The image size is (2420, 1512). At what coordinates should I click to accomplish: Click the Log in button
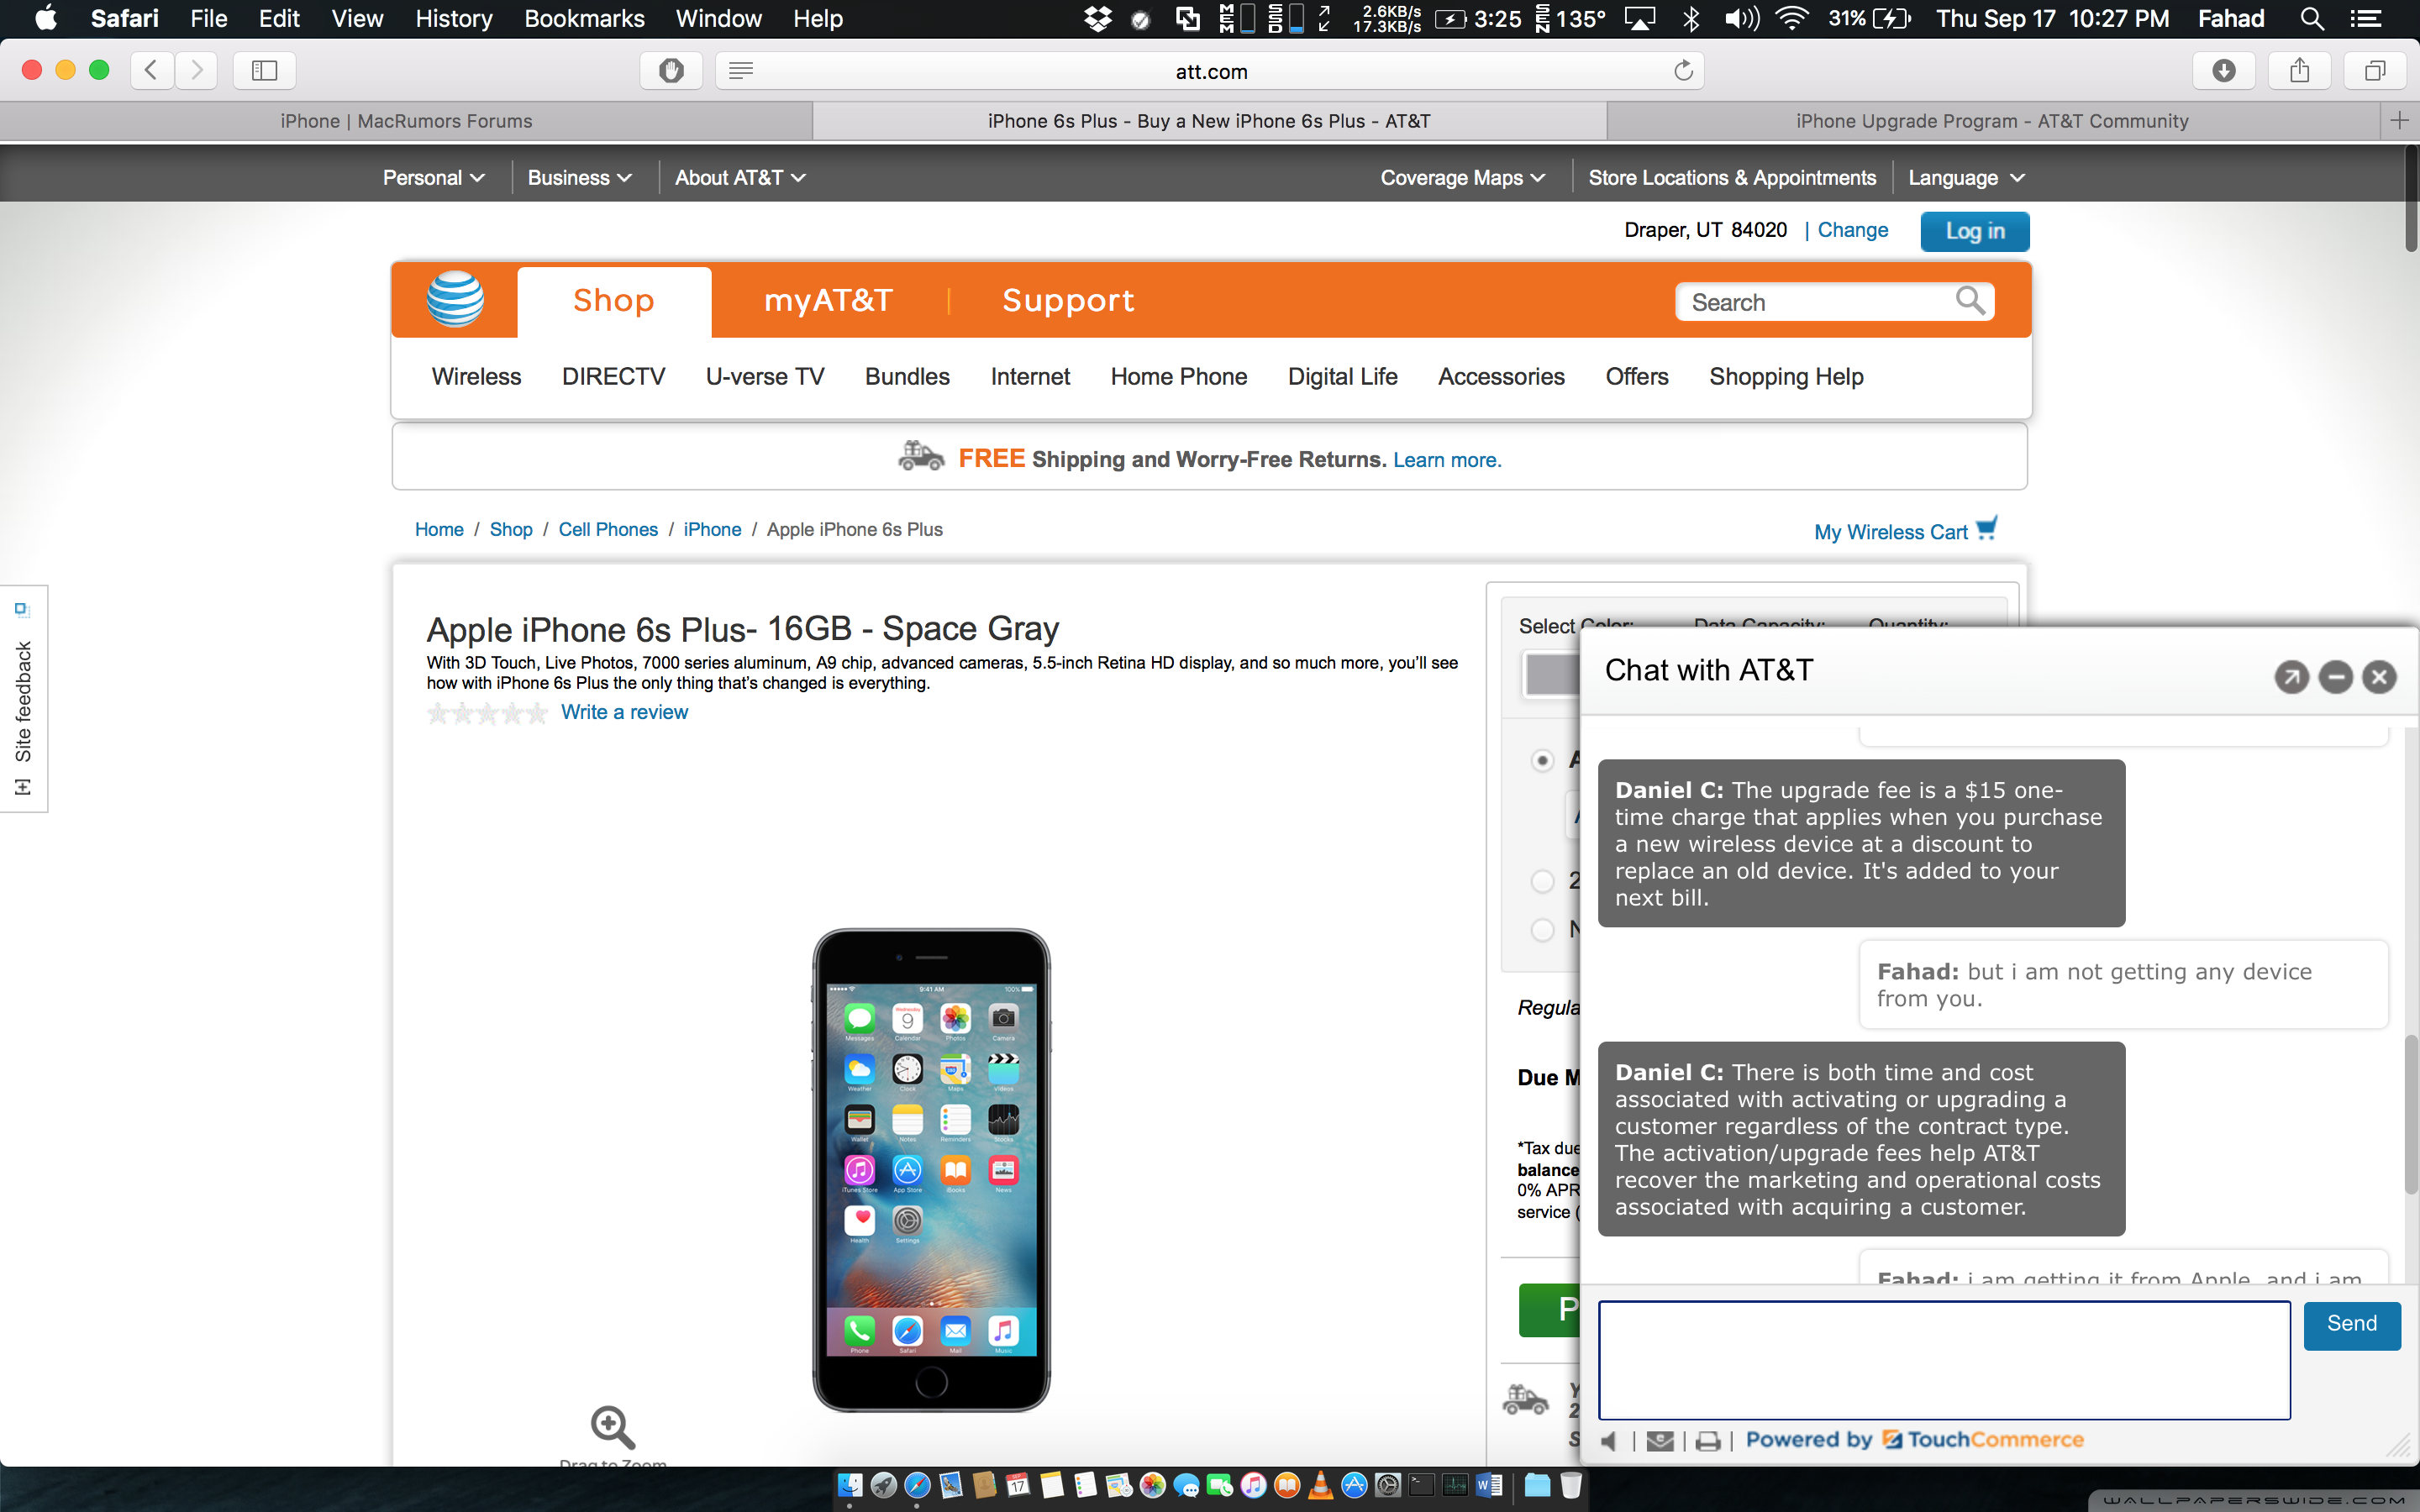1974,231
